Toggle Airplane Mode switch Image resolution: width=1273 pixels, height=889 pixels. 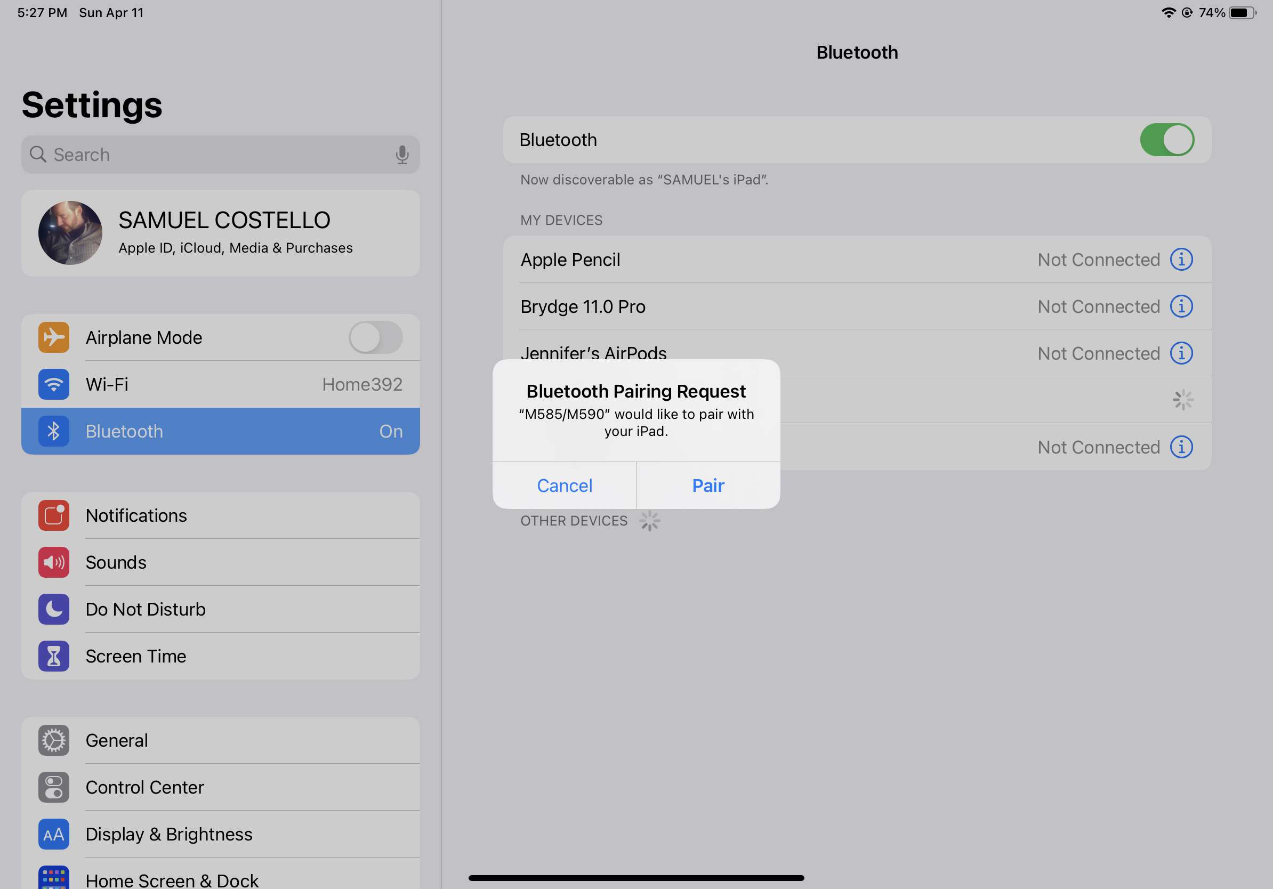click(x=376, y=337)
